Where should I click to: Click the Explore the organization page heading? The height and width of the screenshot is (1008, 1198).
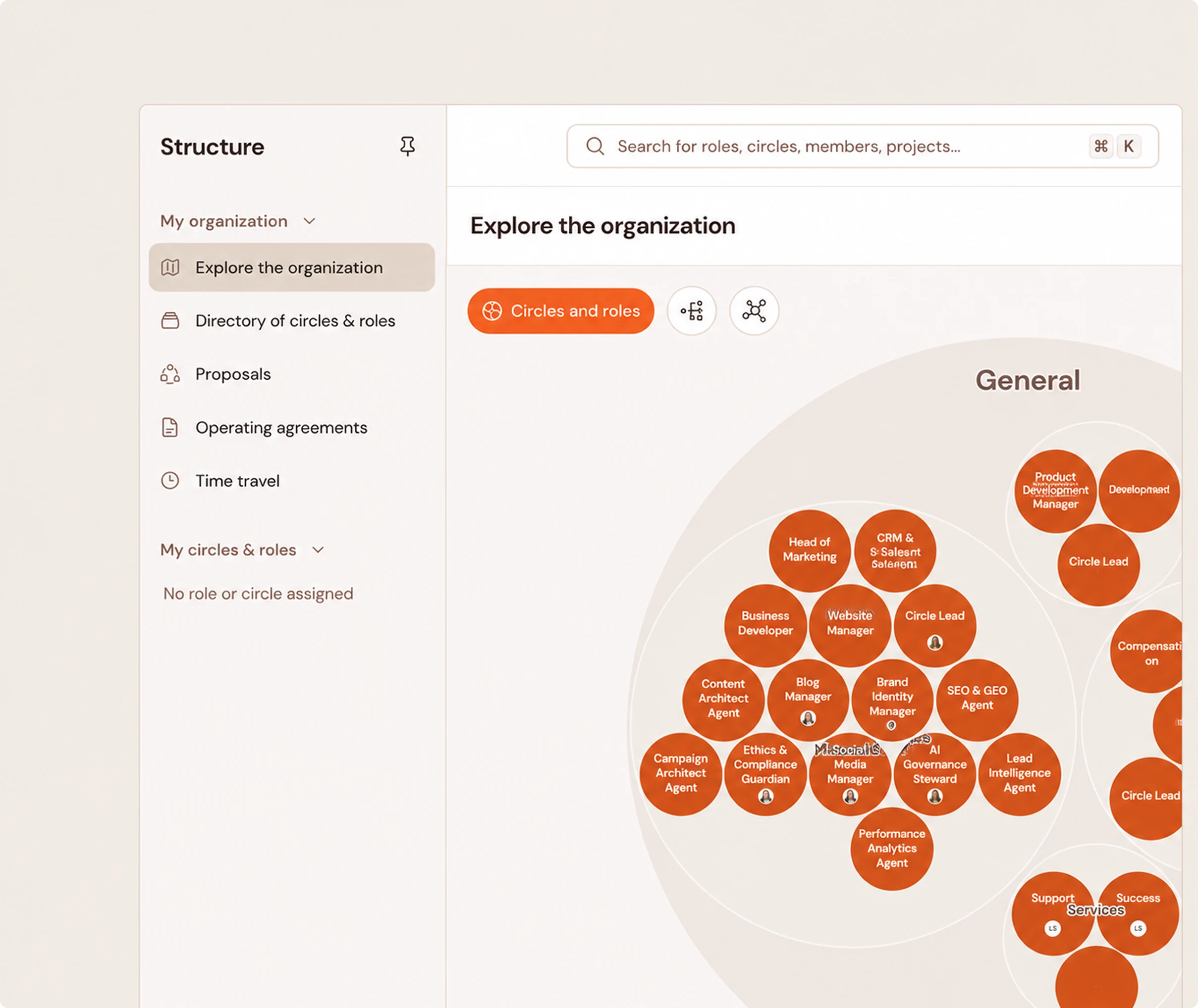click(603, 226)
